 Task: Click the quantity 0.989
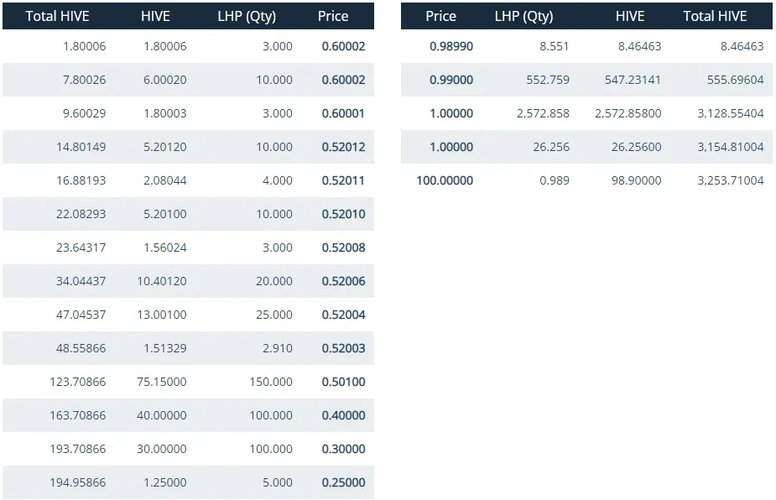coord(555,180)
